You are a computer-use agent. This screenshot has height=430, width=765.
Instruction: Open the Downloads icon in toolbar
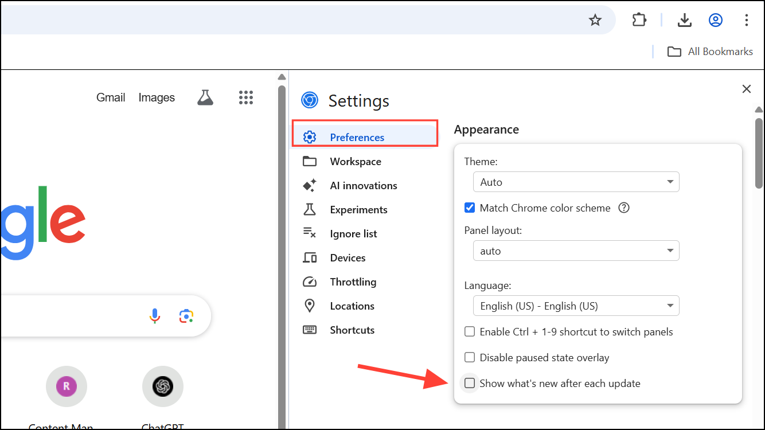pos(684,21)
